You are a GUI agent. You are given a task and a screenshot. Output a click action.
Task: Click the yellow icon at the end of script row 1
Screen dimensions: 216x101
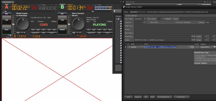[214, 47]
